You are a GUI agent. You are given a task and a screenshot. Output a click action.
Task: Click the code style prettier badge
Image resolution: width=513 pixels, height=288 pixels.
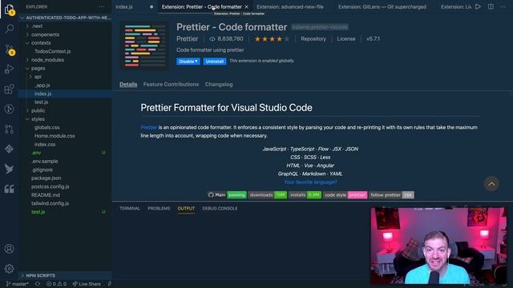coord(345,195)
